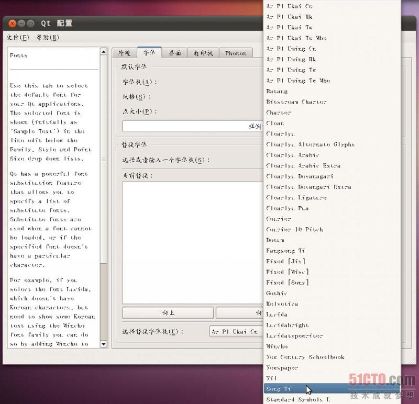419x404 pixels.
Task: Open the 打印机 tab
Action: pos(203,53)
